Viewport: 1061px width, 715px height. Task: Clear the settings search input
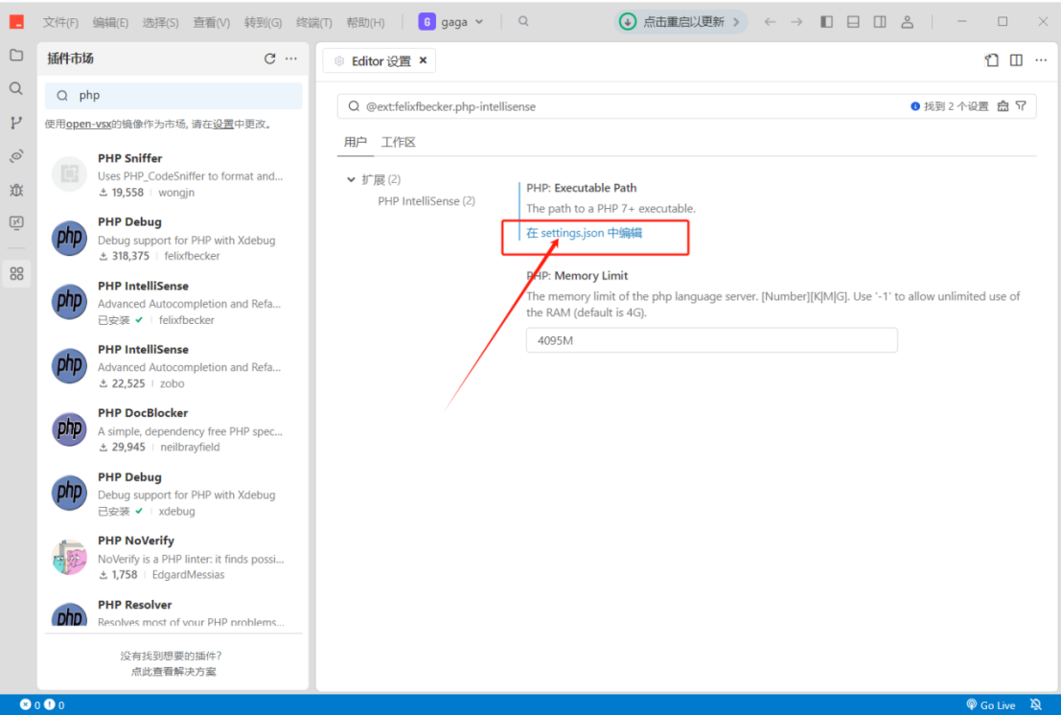tap(1003, 106)
